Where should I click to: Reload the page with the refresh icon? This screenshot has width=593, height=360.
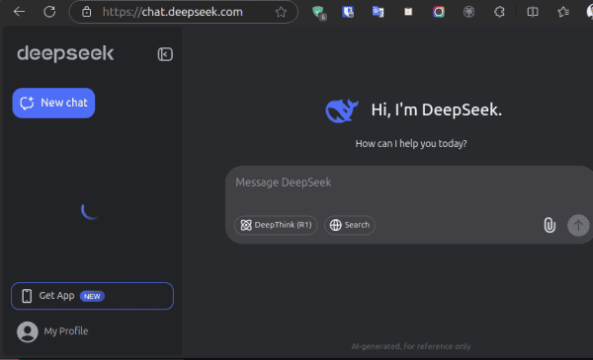pos(49,12)
